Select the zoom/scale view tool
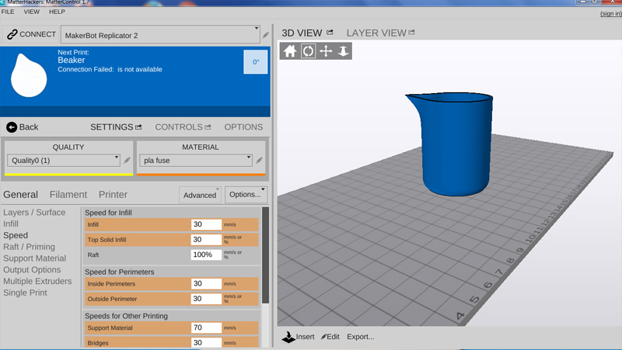 pyautogui.click(x=343, y=51)
